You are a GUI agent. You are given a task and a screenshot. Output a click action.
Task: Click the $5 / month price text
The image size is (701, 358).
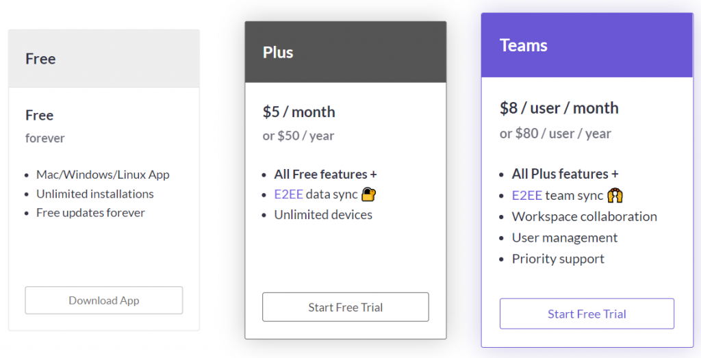pyautogui.click(x=299, y=112)
